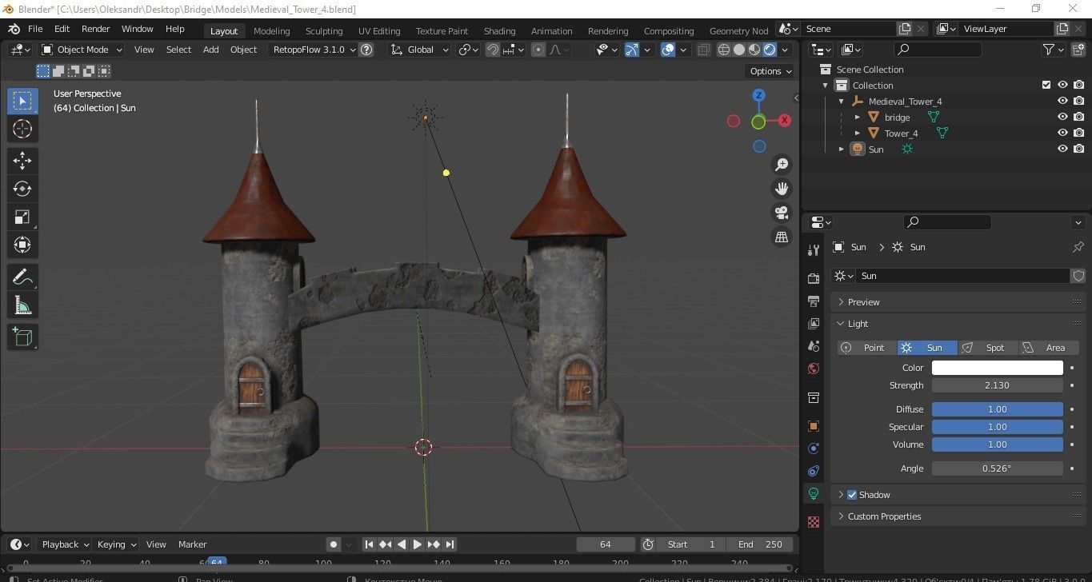Open the Object Mode dropdown
The height and width of the screenshot is (582, 1092).
[x=82, y=50]
